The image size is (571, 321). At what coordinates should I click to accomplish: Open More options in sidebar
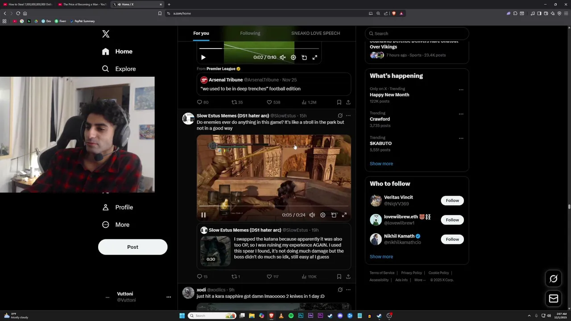click(116, 225)
